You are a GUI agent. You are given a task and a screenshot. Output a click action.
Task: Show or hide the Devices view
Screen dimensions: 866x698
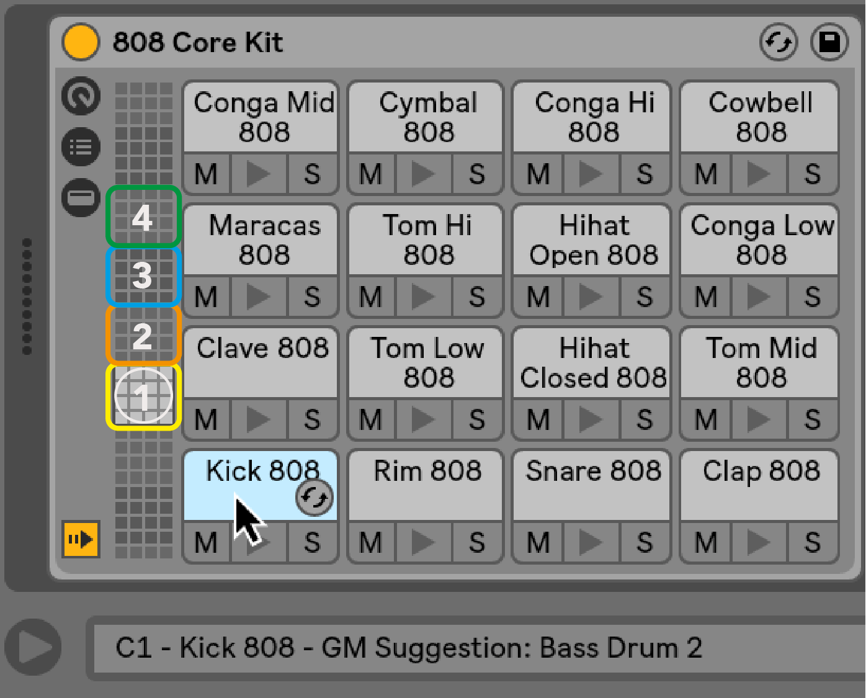click(81, 198)
